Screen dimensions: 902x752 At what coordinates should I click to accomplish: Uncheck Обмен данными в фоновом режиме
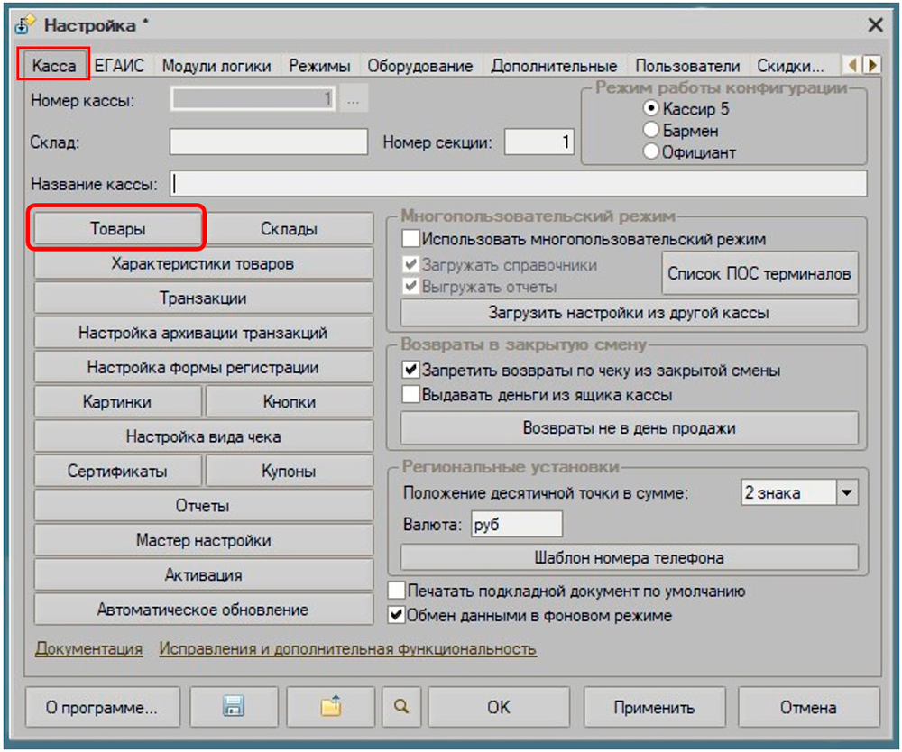(397, 616)
